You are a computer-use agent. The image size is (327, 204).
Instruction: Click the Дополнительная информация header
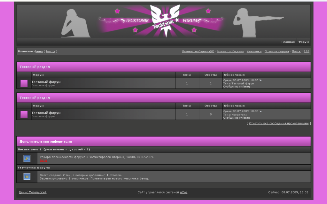pos(164,141)
